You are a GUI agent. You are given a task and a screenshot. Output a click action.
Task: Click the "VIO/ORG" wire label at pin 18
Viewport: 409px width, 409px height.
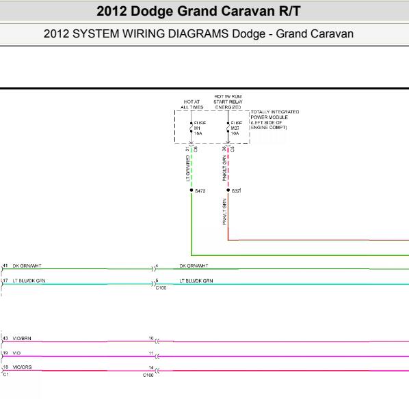click(22, 367)
